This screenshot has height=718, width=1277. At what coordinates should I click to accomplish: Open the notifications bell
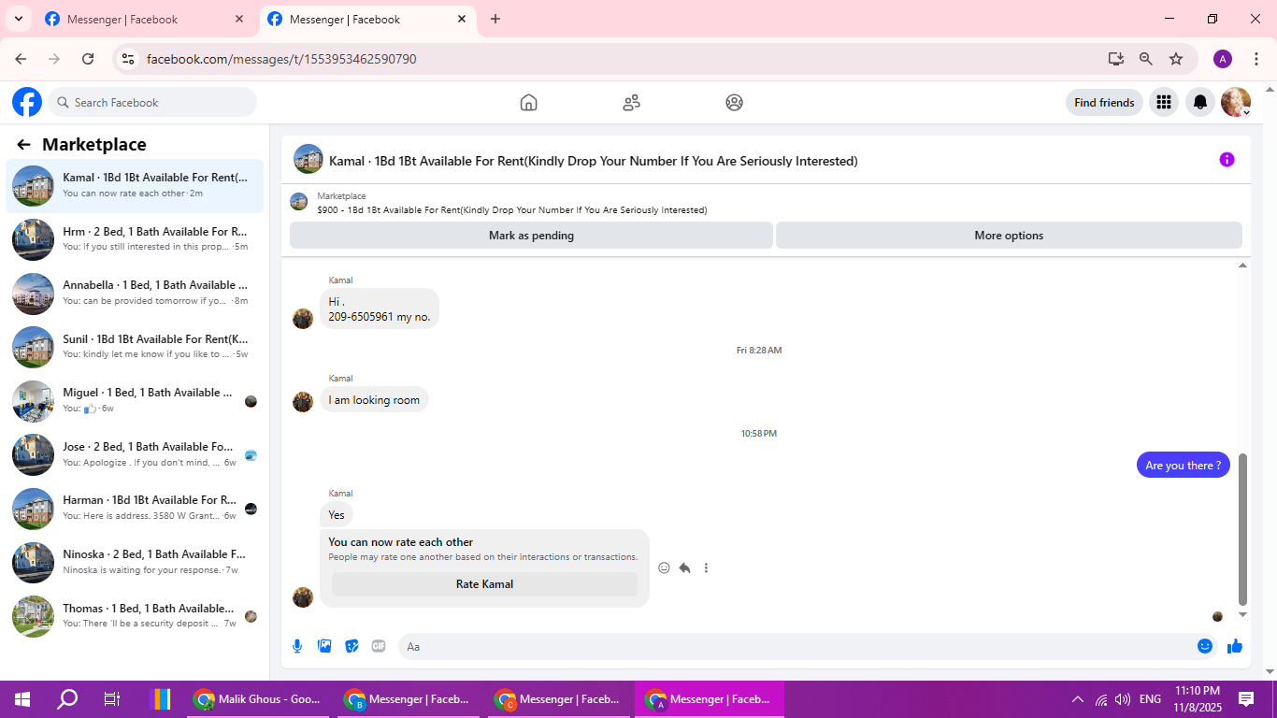click(x=1200, y=103)
